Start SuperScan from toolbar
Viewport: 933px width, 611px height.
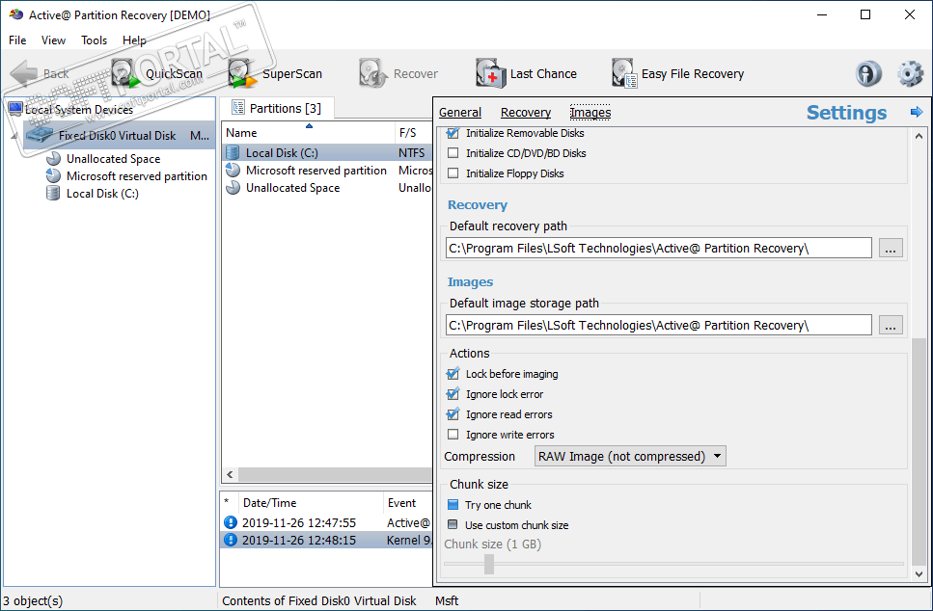point(275,73)
